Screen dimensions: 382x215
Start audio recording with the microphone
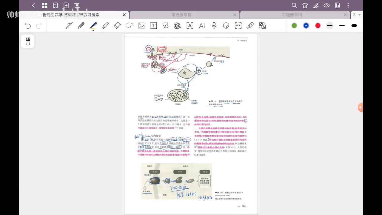coord(214,26)
